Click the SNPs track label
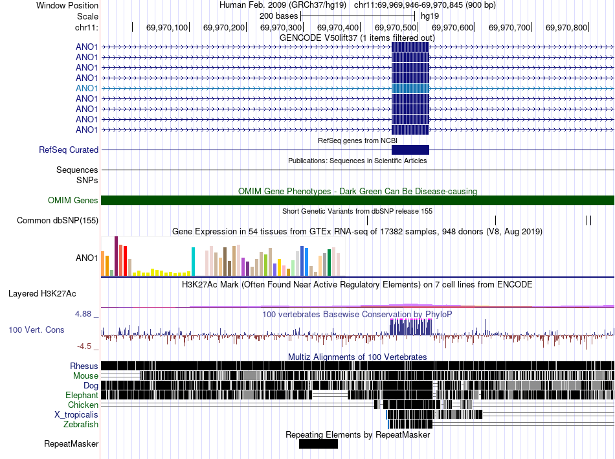 click(87, 180)
